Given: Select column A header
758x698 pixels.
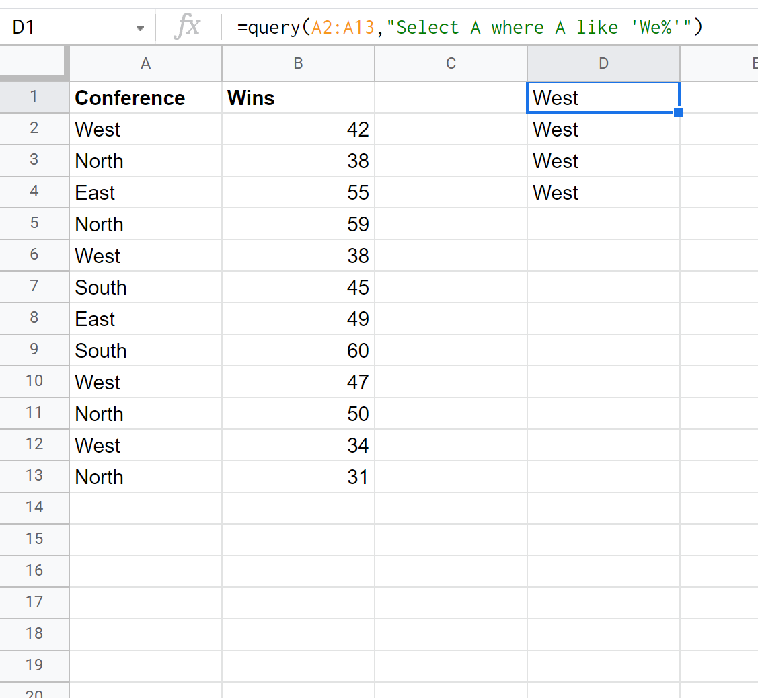Looking at the screenshot, I should coord(145,63).
